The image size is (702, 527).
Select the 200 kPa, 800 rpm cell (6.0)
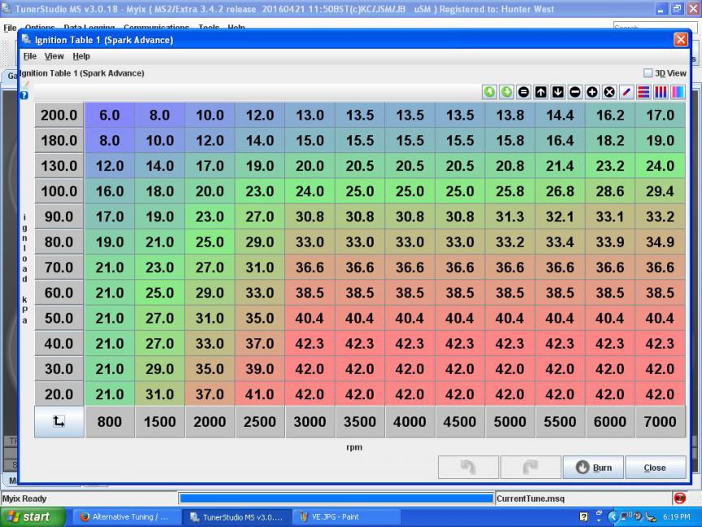point(110,115)
